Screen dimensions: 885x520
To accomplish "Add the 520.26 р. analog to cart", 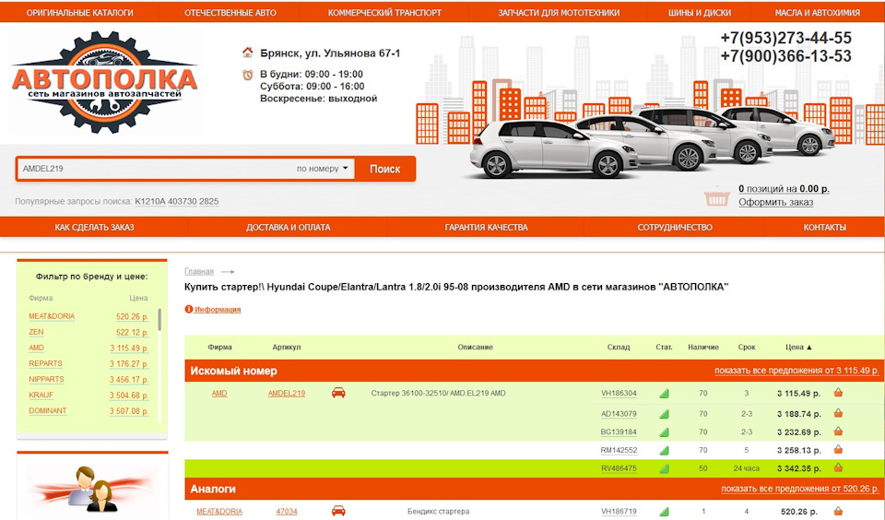I will (x=838, y=511).
